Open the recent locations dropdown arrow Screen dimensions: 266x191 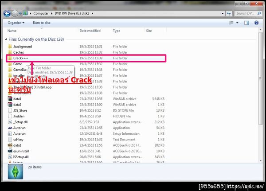pos(20,13)
